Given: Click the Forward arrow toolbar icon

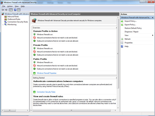Looking at the screenshot, I should pos(6,10).
